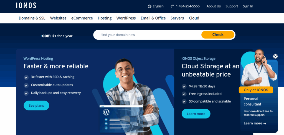Click checkmark beside 'Free ingress included'
Screen dimensions: 284x135
[184, 94]
